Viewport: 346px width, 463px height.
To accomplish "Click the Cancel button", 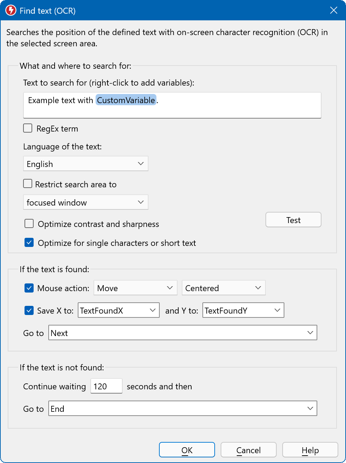I will coord(248,450).
